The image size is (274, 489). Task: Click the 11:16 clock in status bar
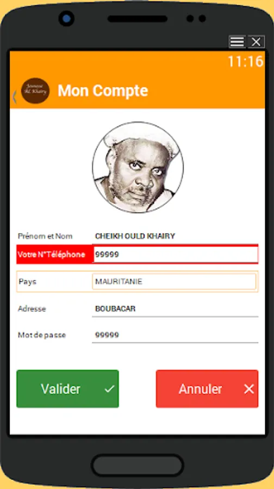point(245,61)
